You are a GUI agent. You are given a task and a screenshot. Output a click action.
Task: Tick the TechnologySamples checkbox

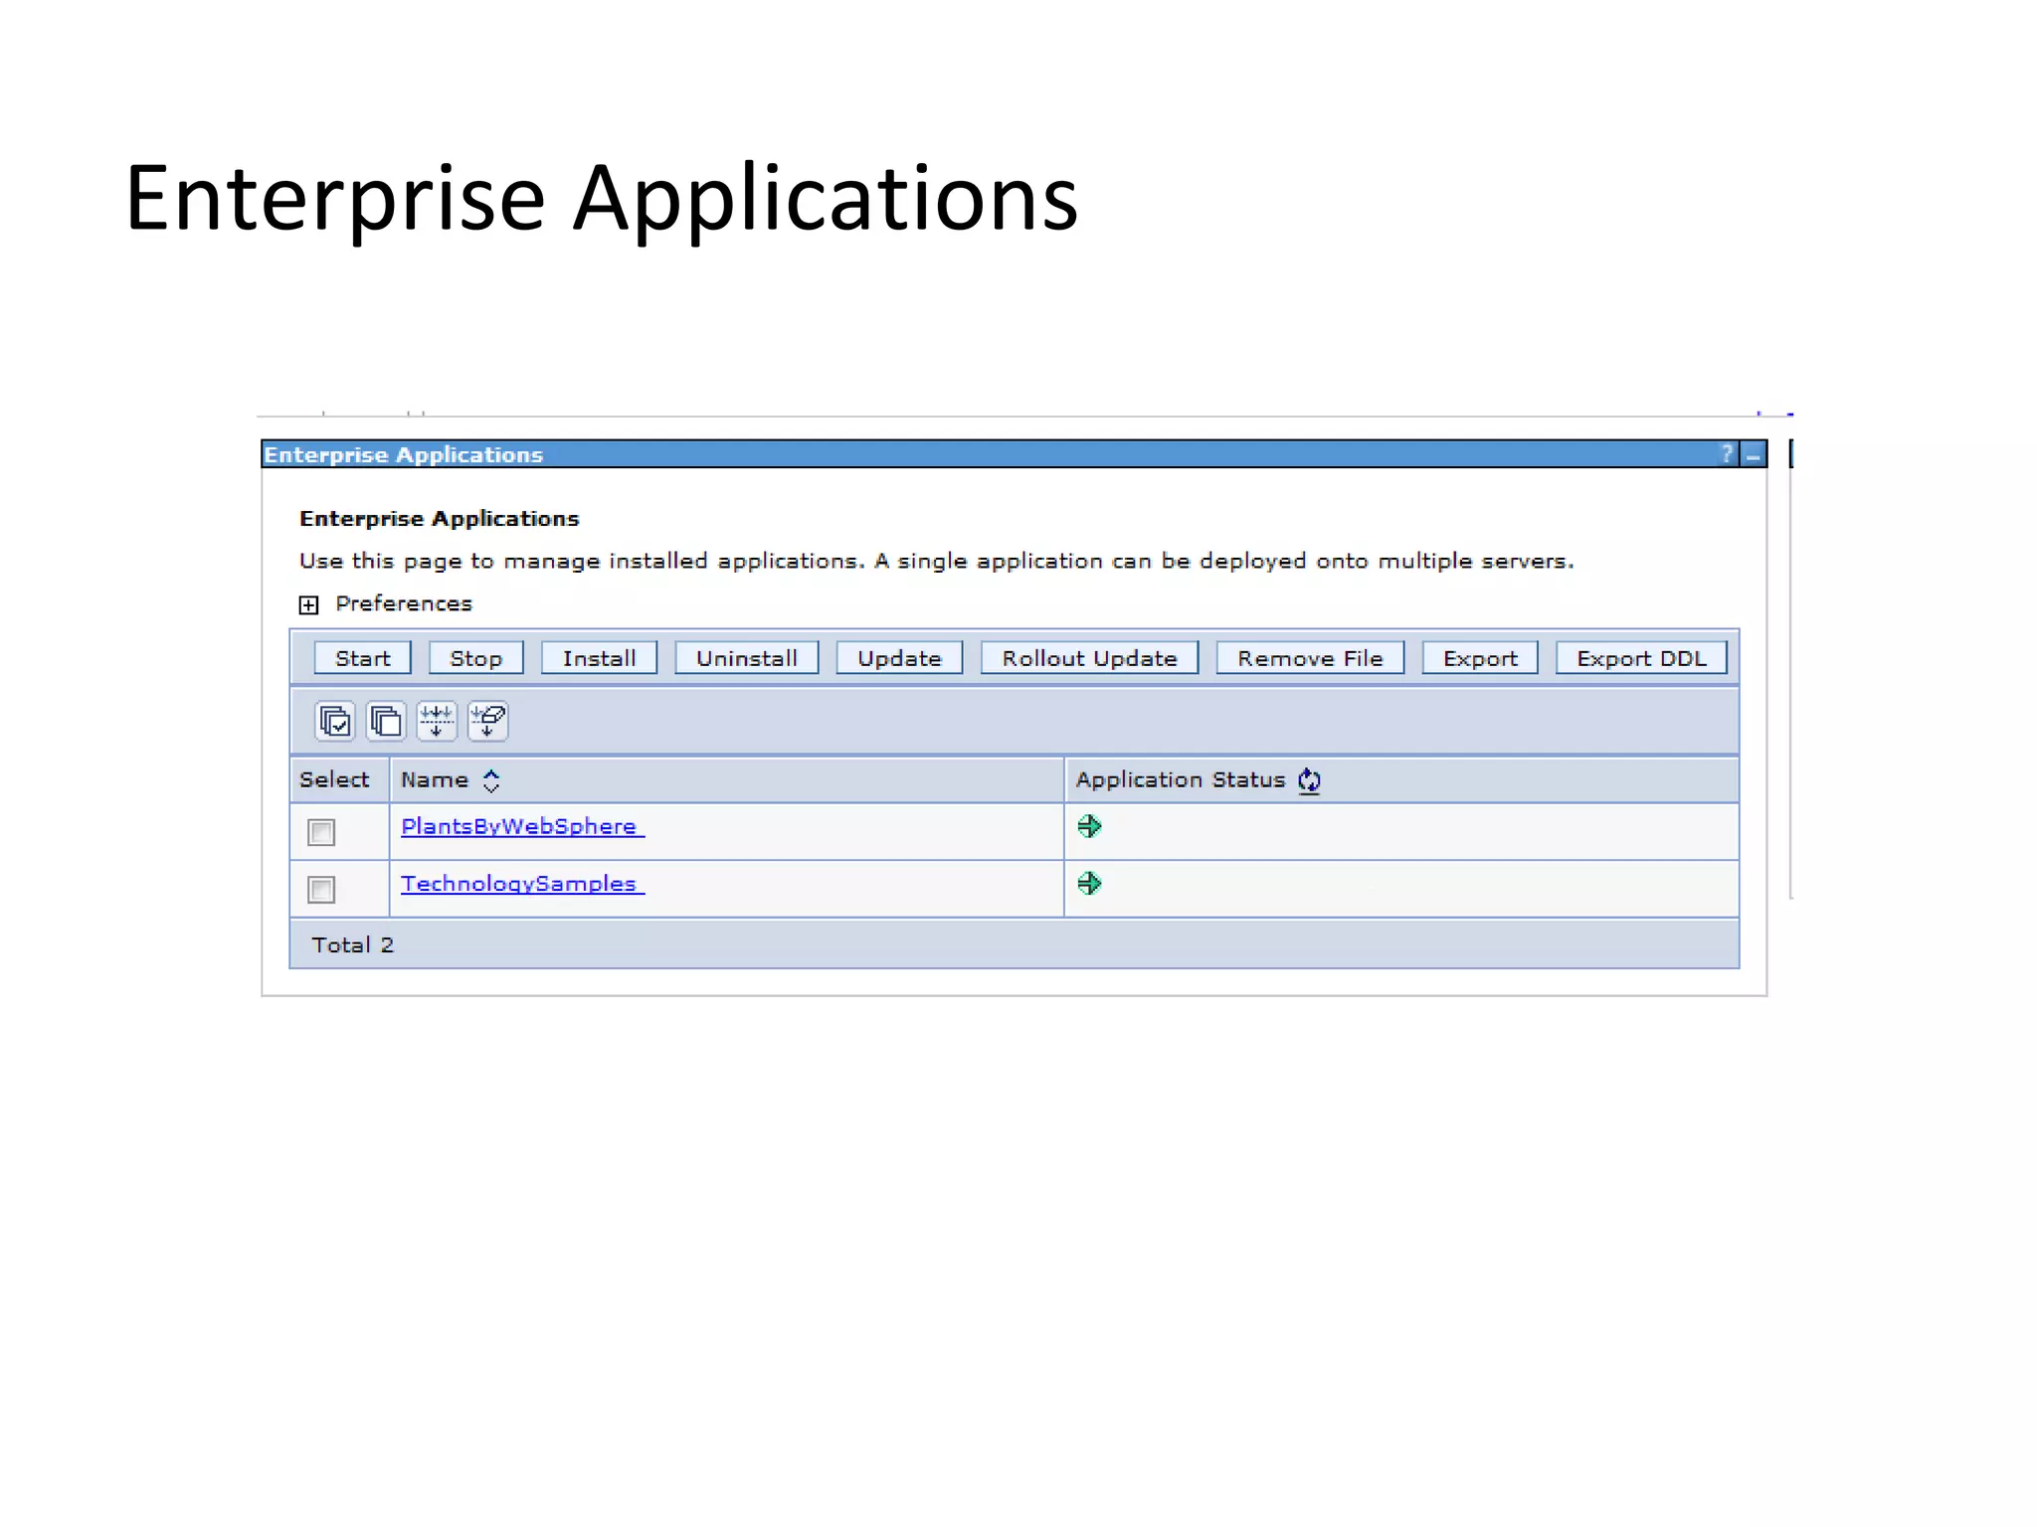coord(321,889)
